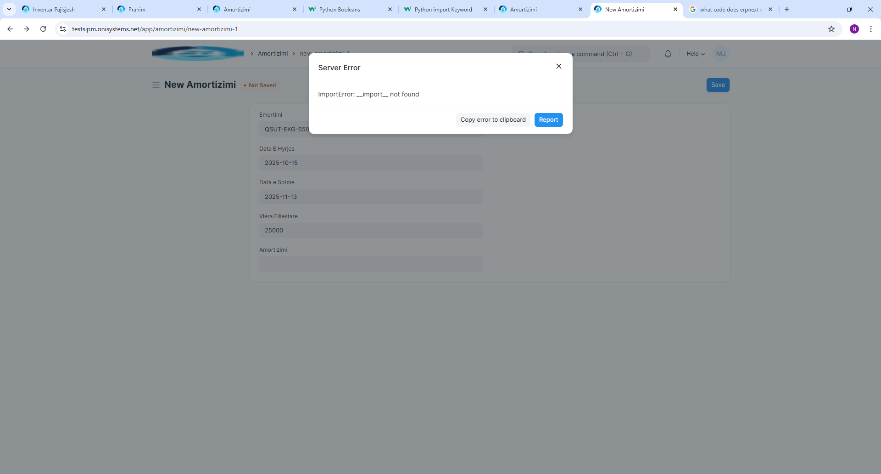The image size is (881, 474).
Task: Open the tab search dropdown arrow
Action: 9,9
